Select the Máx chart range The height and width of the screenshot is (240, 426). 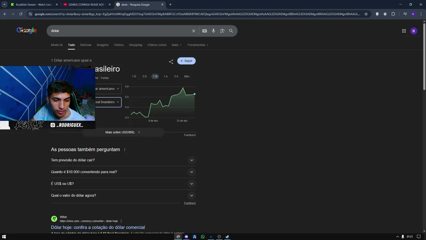pyautogui.click(x=187, y=76)
